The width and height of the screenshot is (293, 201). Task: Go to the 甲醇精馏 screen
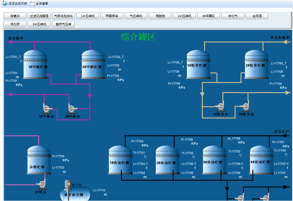(x=112, y=16)
